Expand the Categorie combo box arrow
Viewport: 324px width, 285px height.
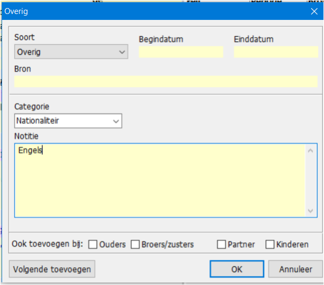click(116, 121)
